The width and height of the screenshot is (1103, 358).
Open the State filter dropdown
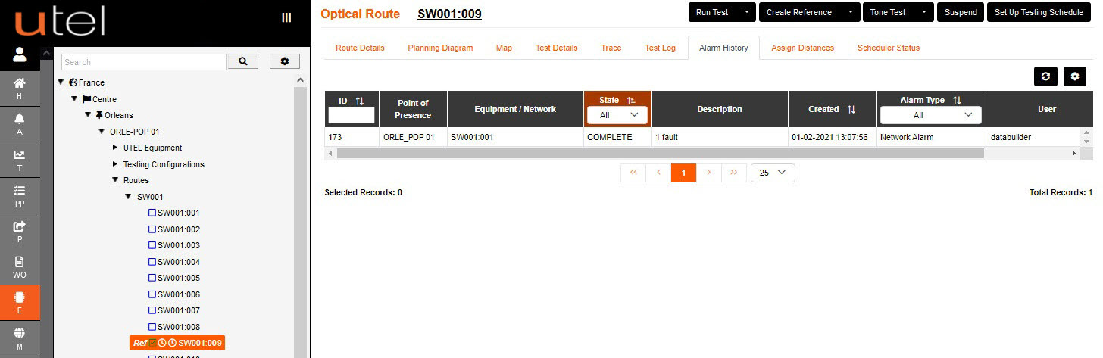(617, 115)
